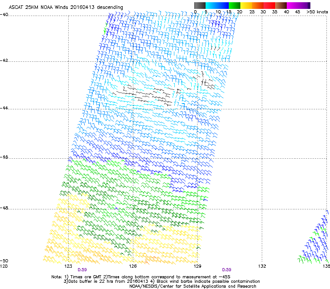This screenshot has width=330, height=289.
Task: Click the gray 0-5 knots legend swatch
Action: click(200, 5)
